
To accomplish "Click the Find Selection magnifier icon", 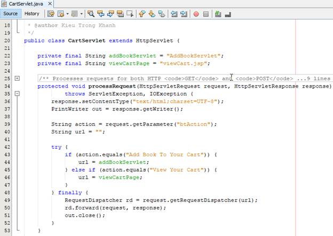I will pyautogui.click(x=91, y=14).
